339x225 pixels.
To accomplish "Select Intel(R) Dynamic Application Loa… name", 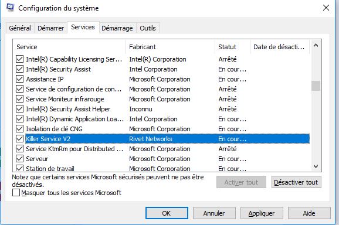I will [x=75, y=119].
